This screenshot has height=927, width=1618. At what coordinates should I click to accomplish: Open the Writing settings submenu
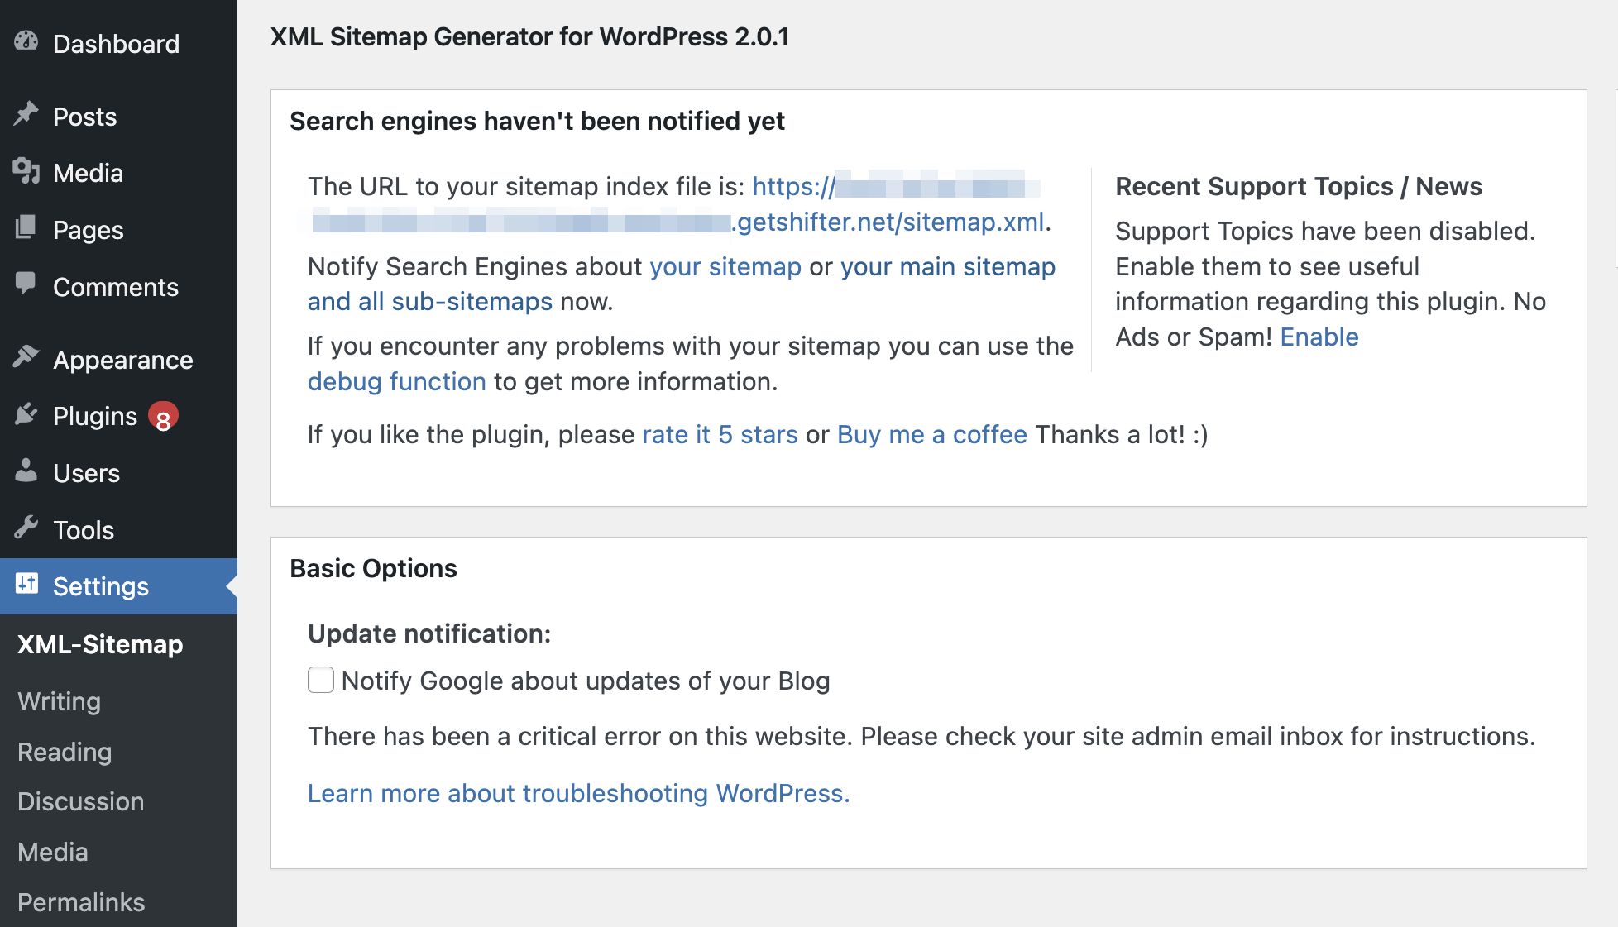click(x=60, y=701)
